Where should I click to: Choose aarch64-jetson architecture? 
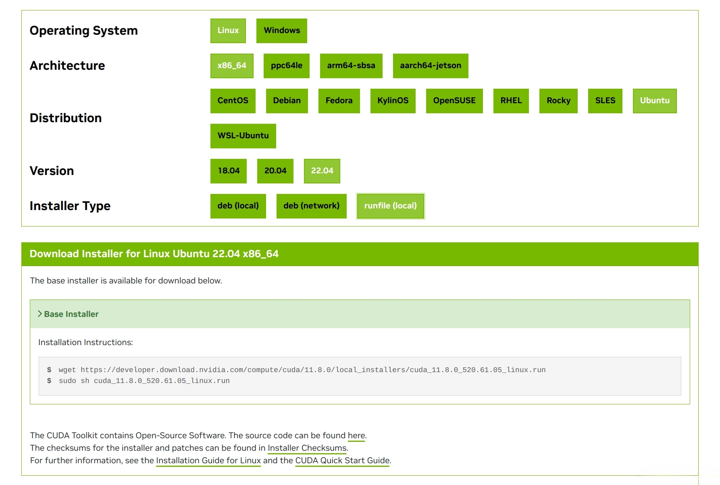pyautogui.click(x=430, y=66)
